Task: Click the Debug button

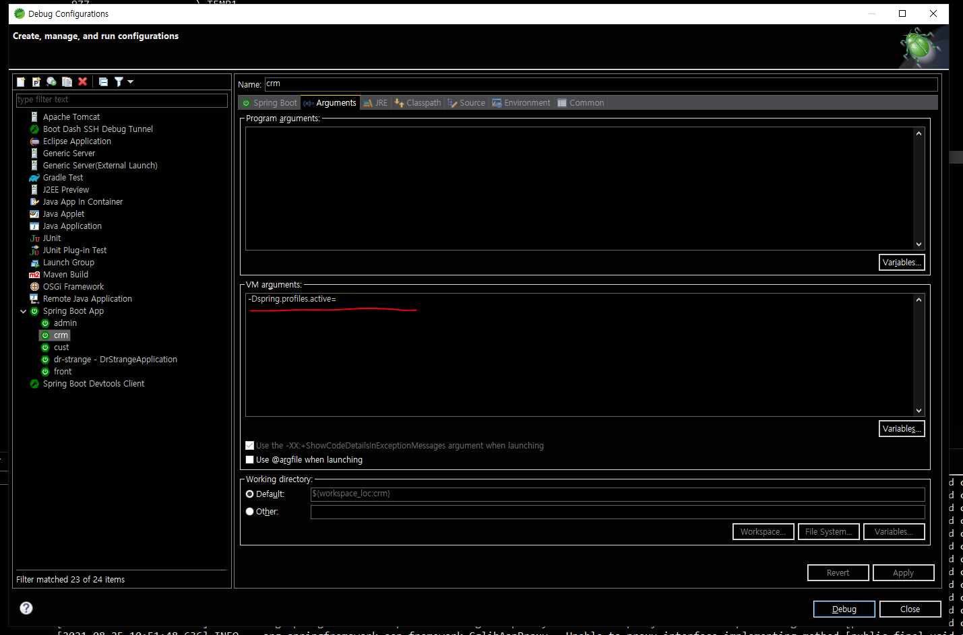Action: pos(844,609)
